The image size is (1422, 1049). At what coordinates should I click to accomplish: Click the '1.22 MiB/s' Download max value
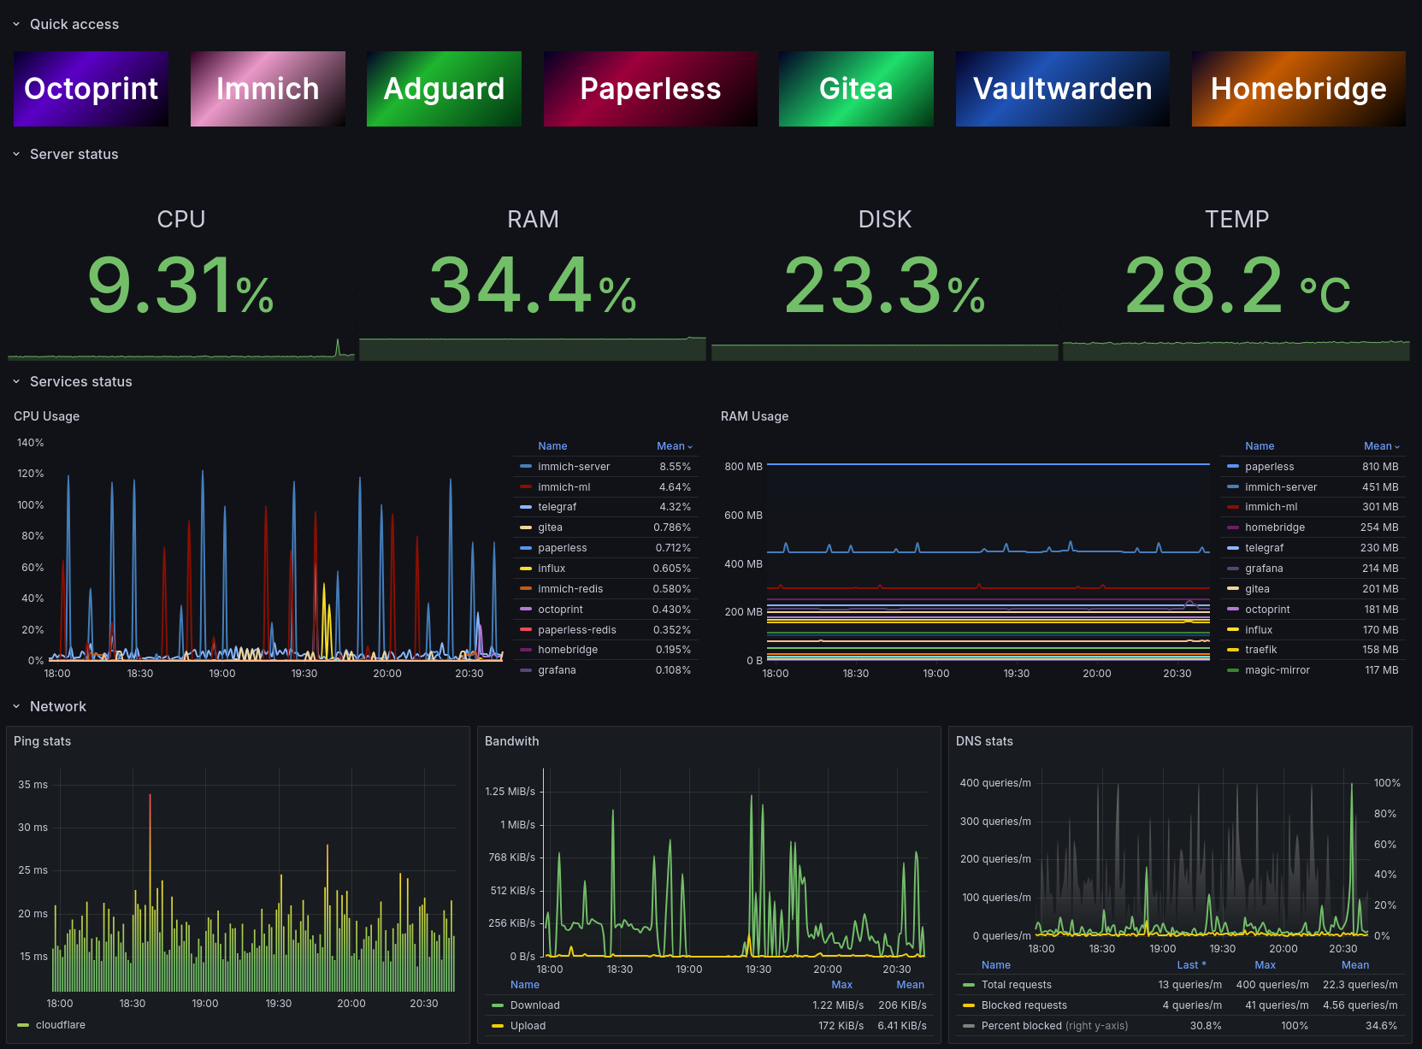point(838,1005)
